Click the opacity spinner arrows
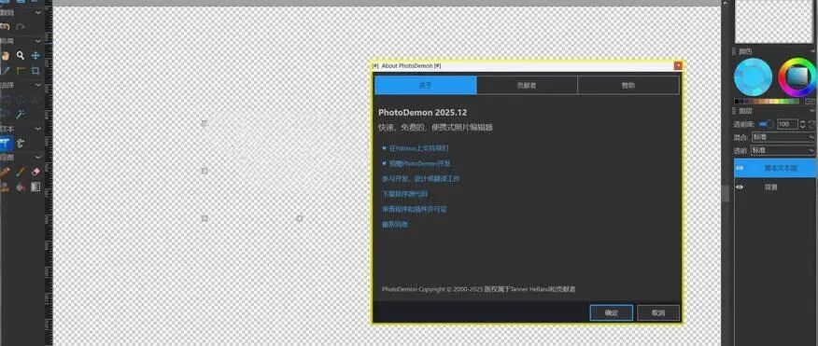Viewport: 818px width, 346px height. 803,124
